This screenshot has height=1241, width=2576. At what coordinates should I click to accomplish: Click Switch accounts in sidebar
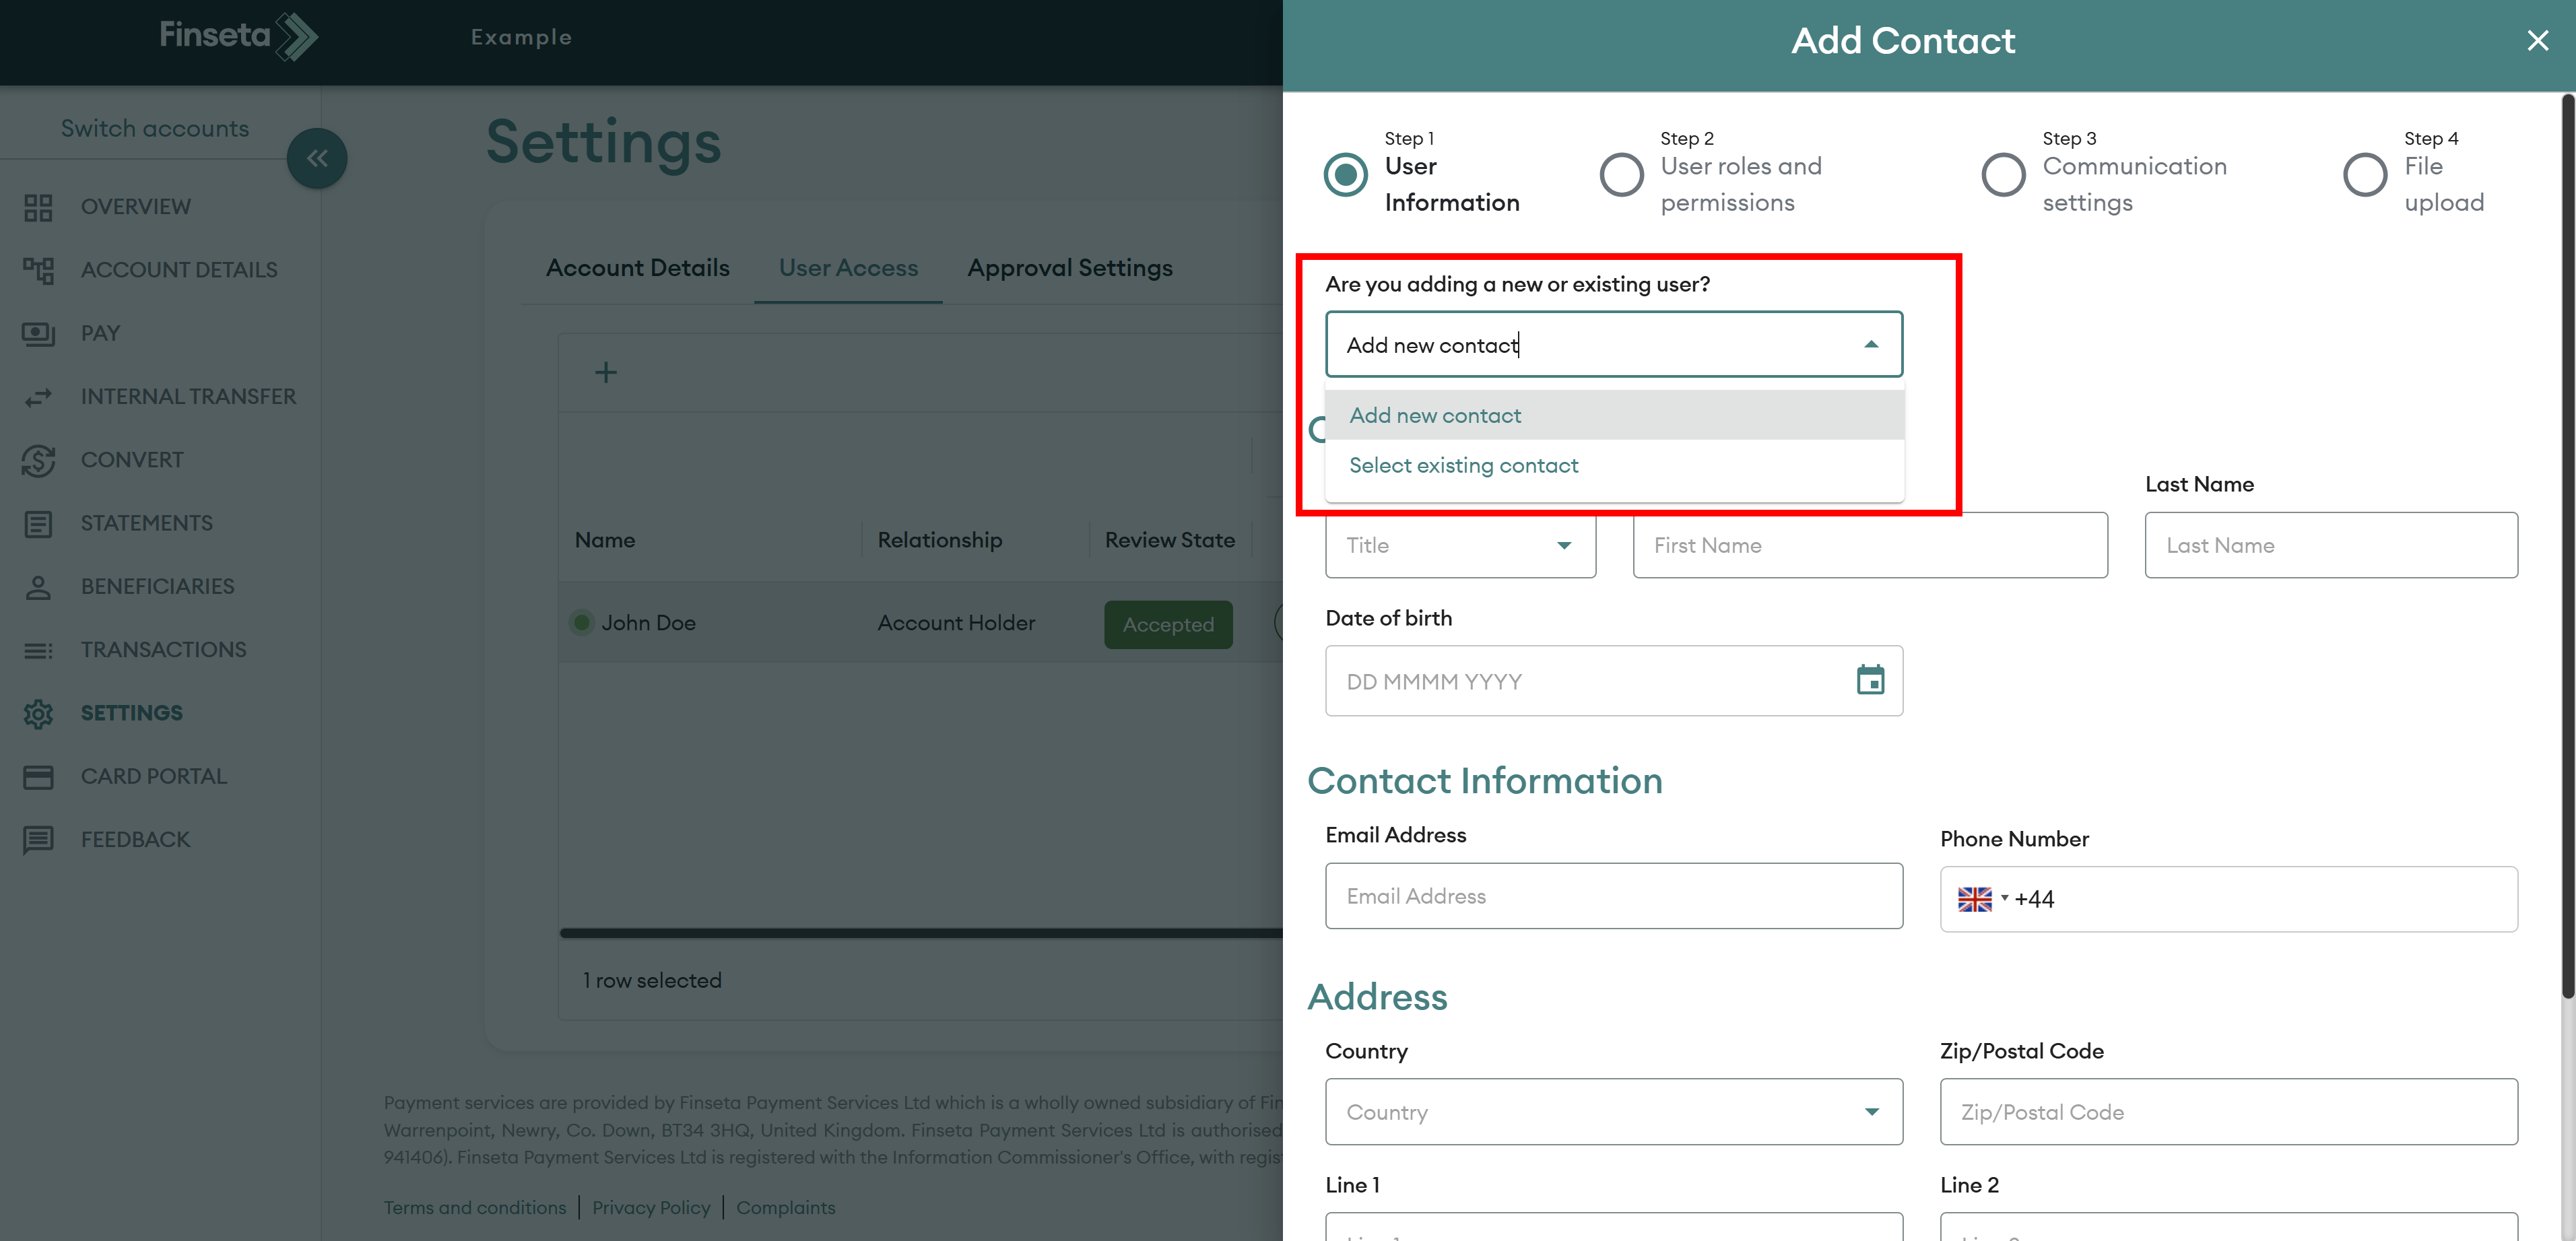[x=155, y=128]
